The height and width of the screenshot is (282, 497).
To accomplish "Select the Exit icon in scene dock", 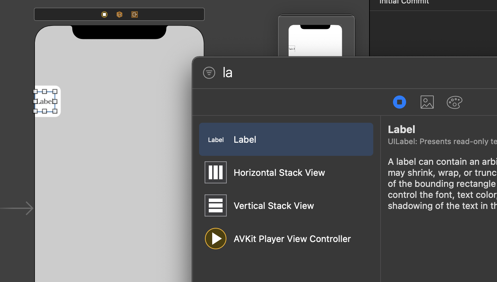I will [134, 14].
